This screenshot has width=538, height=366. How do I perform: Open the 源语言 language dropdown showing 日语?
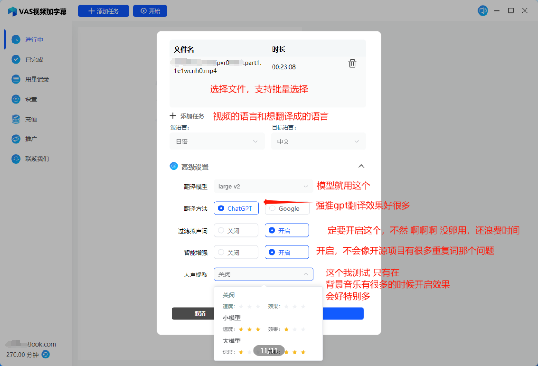tap(217, 141)
